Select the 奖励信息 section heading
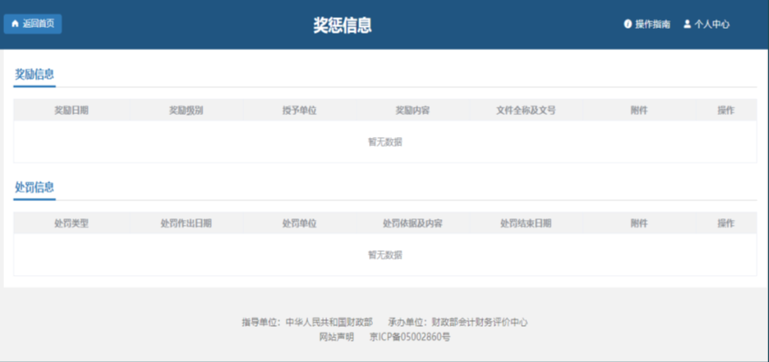769x362 pixels. click(35, 75)
